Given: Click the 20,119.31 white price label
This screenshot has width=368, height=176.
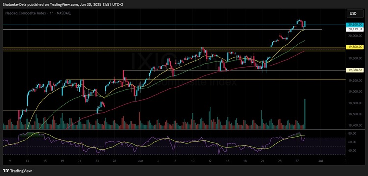Looking at the screenshot, I should point(354,29).
